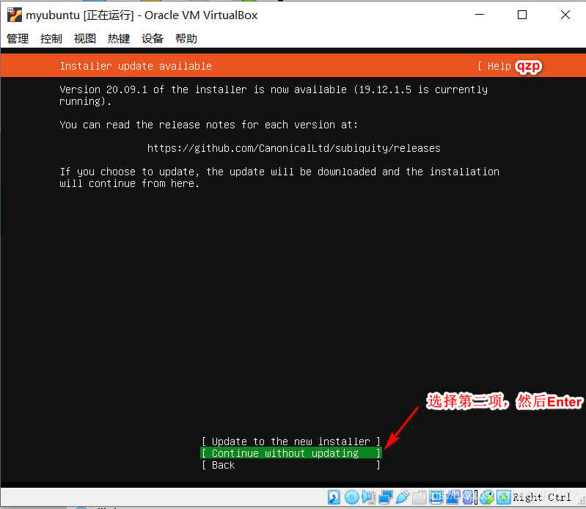
Task: Select Continue without updating
Action: [291, 453]
